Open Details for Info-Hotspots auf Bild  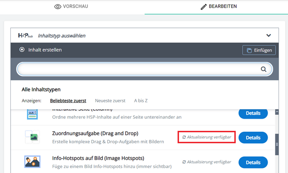click(253, 162)
